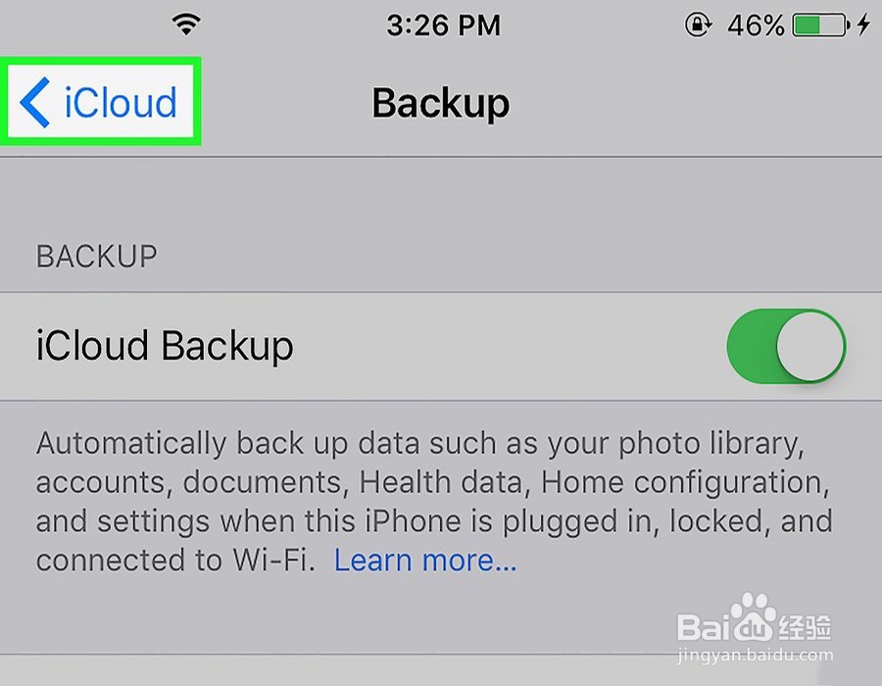
Task: Go back to iCloud settings
Action: 99,102
